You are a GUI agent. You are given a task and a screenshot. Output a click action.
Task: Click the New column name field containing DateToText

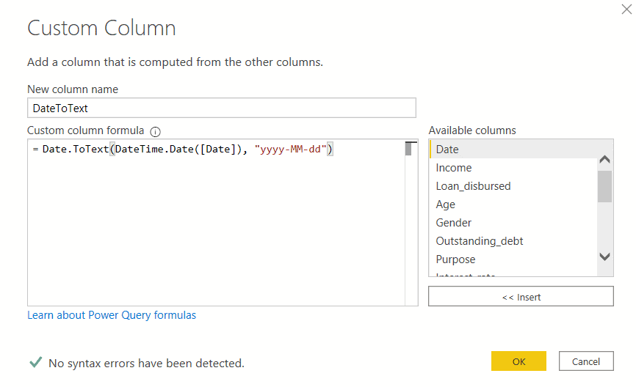[222, 108]
